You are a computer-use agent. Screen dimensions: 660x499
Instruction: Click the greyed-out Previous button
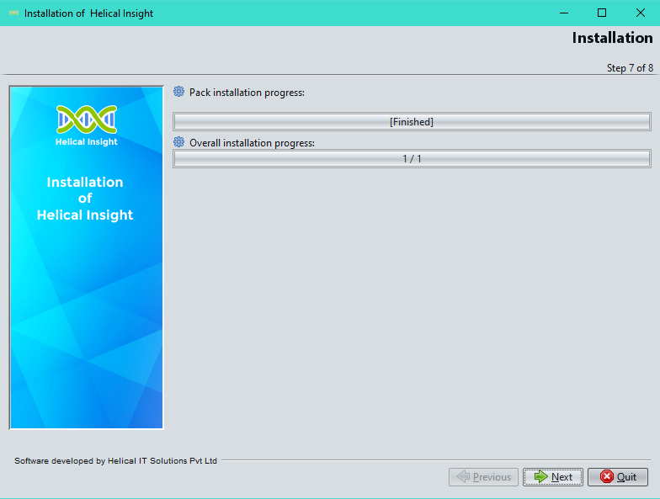click(x=483, y=476)
